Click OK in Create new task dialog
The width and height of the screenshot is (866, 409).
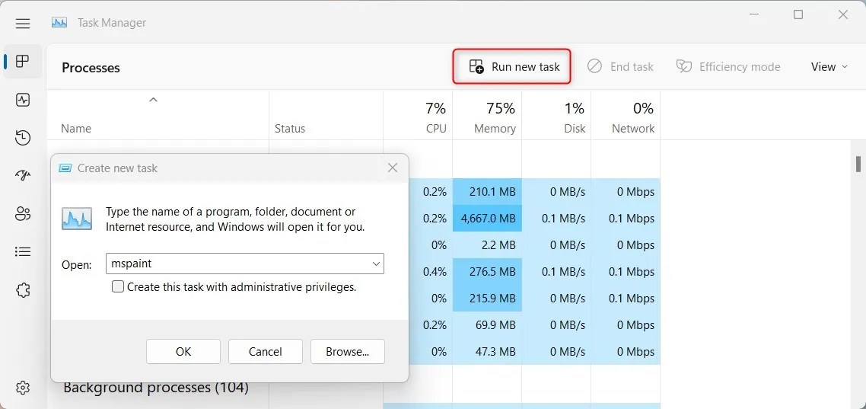point(183,352)
